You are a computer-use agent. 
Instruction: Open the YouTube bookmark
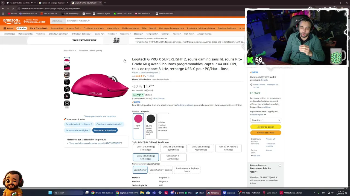(x=13, y=13)
